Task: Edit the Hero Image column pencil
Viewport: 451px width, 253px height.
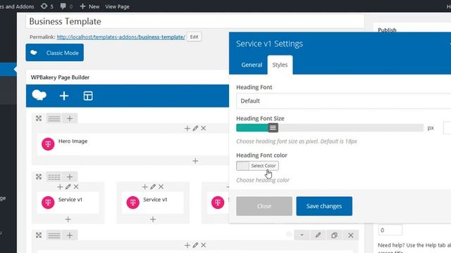Action: point(195,128)
